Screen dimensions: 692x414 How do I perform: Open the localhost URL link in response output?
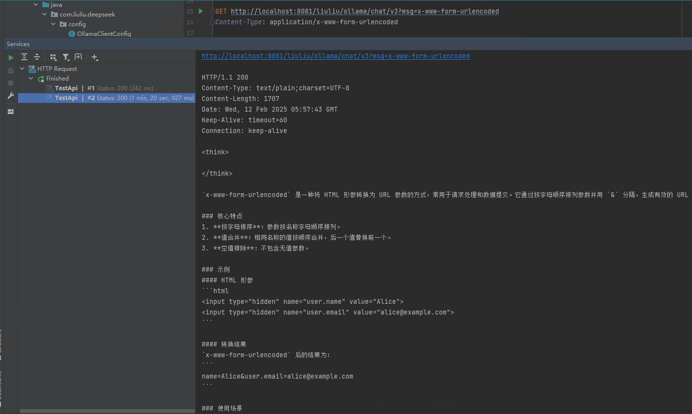point(335,56)
